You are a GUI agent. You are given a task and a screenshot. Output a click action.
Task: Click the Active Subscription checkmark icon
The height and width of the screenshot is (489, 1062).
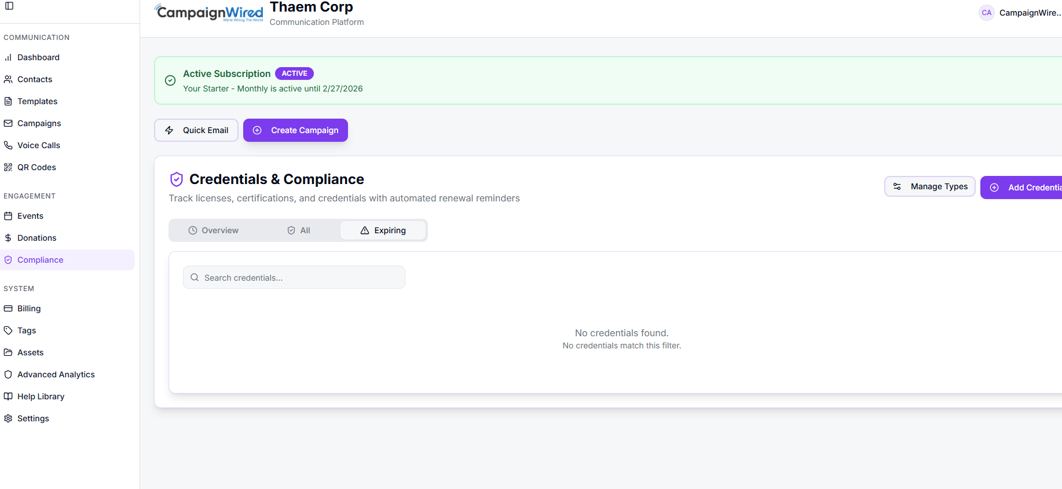(170, 80)
